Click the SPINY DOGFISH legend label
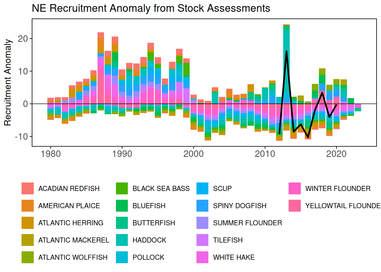381x272 pixels. [x=240, y=206]
